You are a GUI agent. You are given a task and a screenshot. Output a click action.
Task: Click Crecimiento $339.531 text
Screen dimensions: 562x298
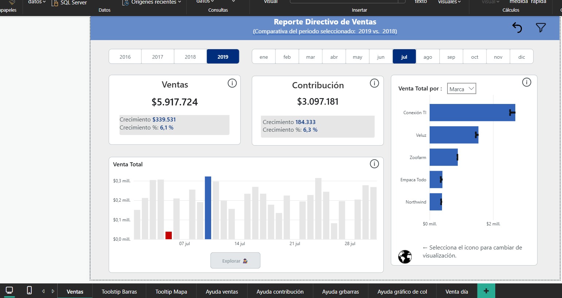(x=148, y=119)
